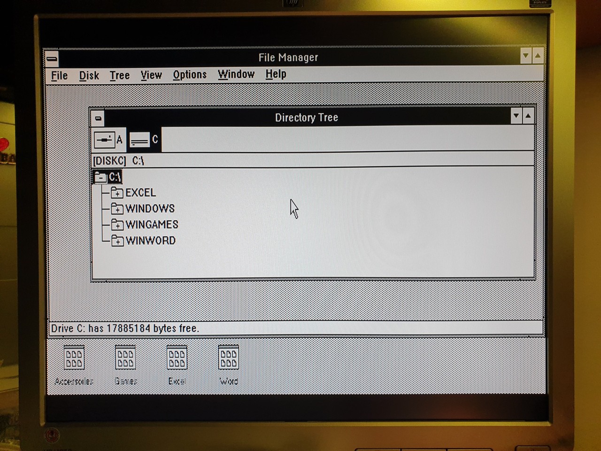The width and height of the screenshot is (601, 451).
Task: Minimize the File Manager window
Action: click(526, 56)
